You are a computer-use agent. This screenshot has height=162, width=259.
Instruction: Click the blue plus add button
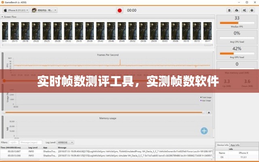point(204,130)
